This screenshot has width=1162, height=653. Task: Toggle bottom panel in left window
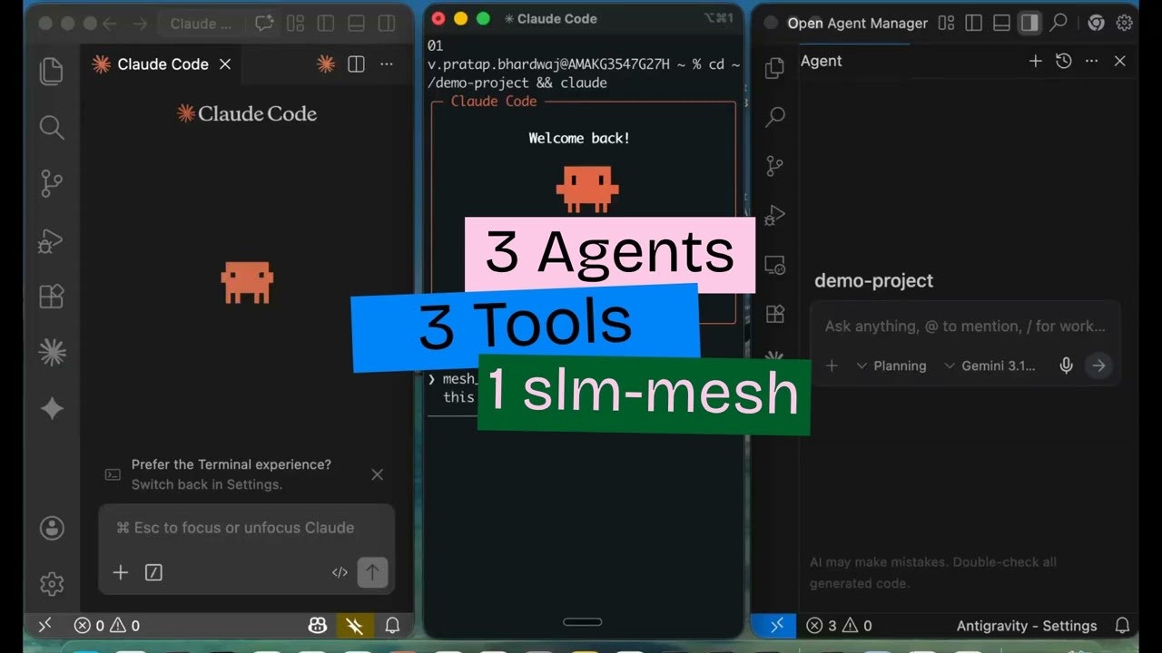click(x=356, y=24)
